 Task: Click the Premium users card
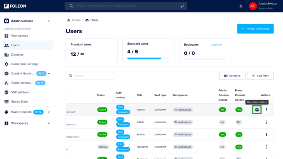tap(91, 50)
